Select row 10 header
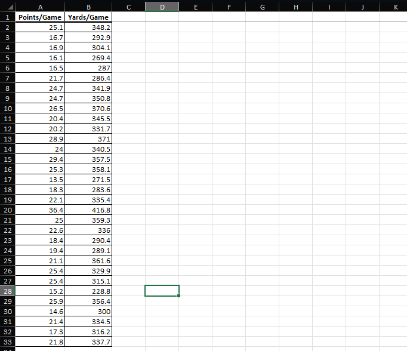 (x=8, y=109)
